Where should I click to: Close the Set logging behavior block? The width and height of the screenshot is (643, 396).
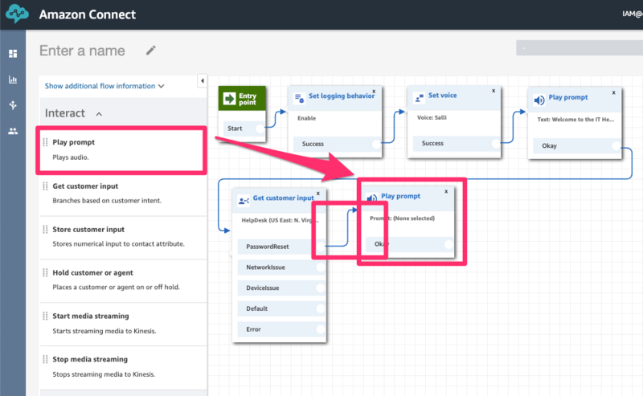tap(374, 92)
